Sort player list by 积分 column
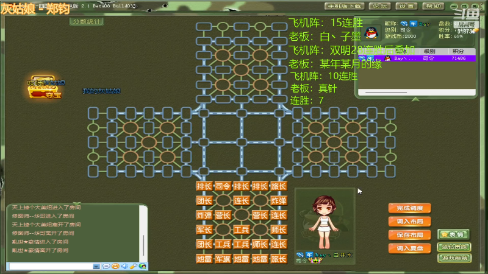Viewport: 488px width, 274px height. 458,51
